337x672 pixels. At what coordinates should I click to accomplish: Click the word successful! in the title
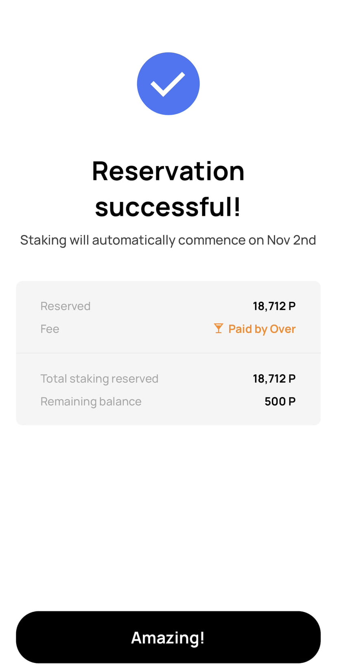(x=168, y=207)
